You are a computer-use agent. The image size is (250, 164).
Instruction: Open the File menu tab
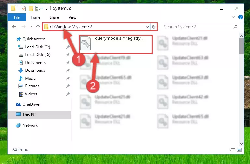[x=17, y=17]
